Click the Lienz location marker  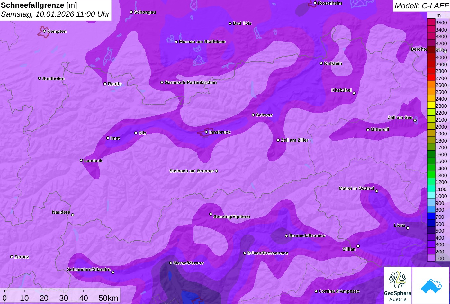408,228
